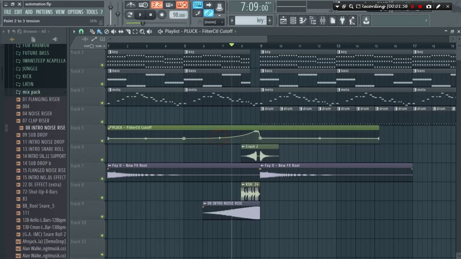
Task: Toggle the multilink to controllers button
Action: (209, 13)
